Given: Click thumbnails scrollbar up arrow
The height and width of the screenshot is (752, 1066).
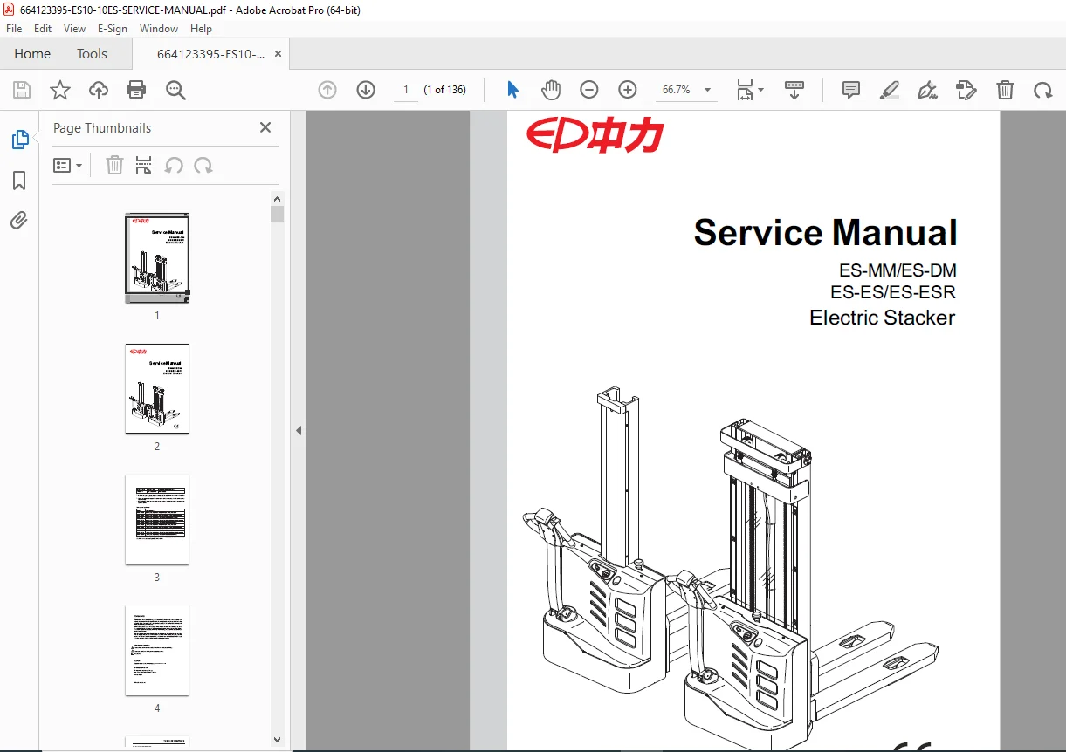Looking at the screenshot, I should 277,199.
